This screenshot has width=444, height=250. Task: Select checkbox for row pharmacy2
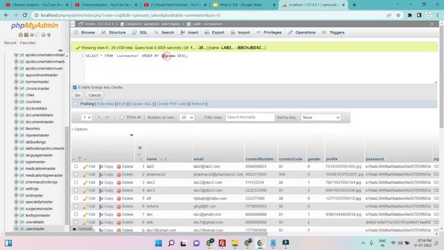pos(76,174)
